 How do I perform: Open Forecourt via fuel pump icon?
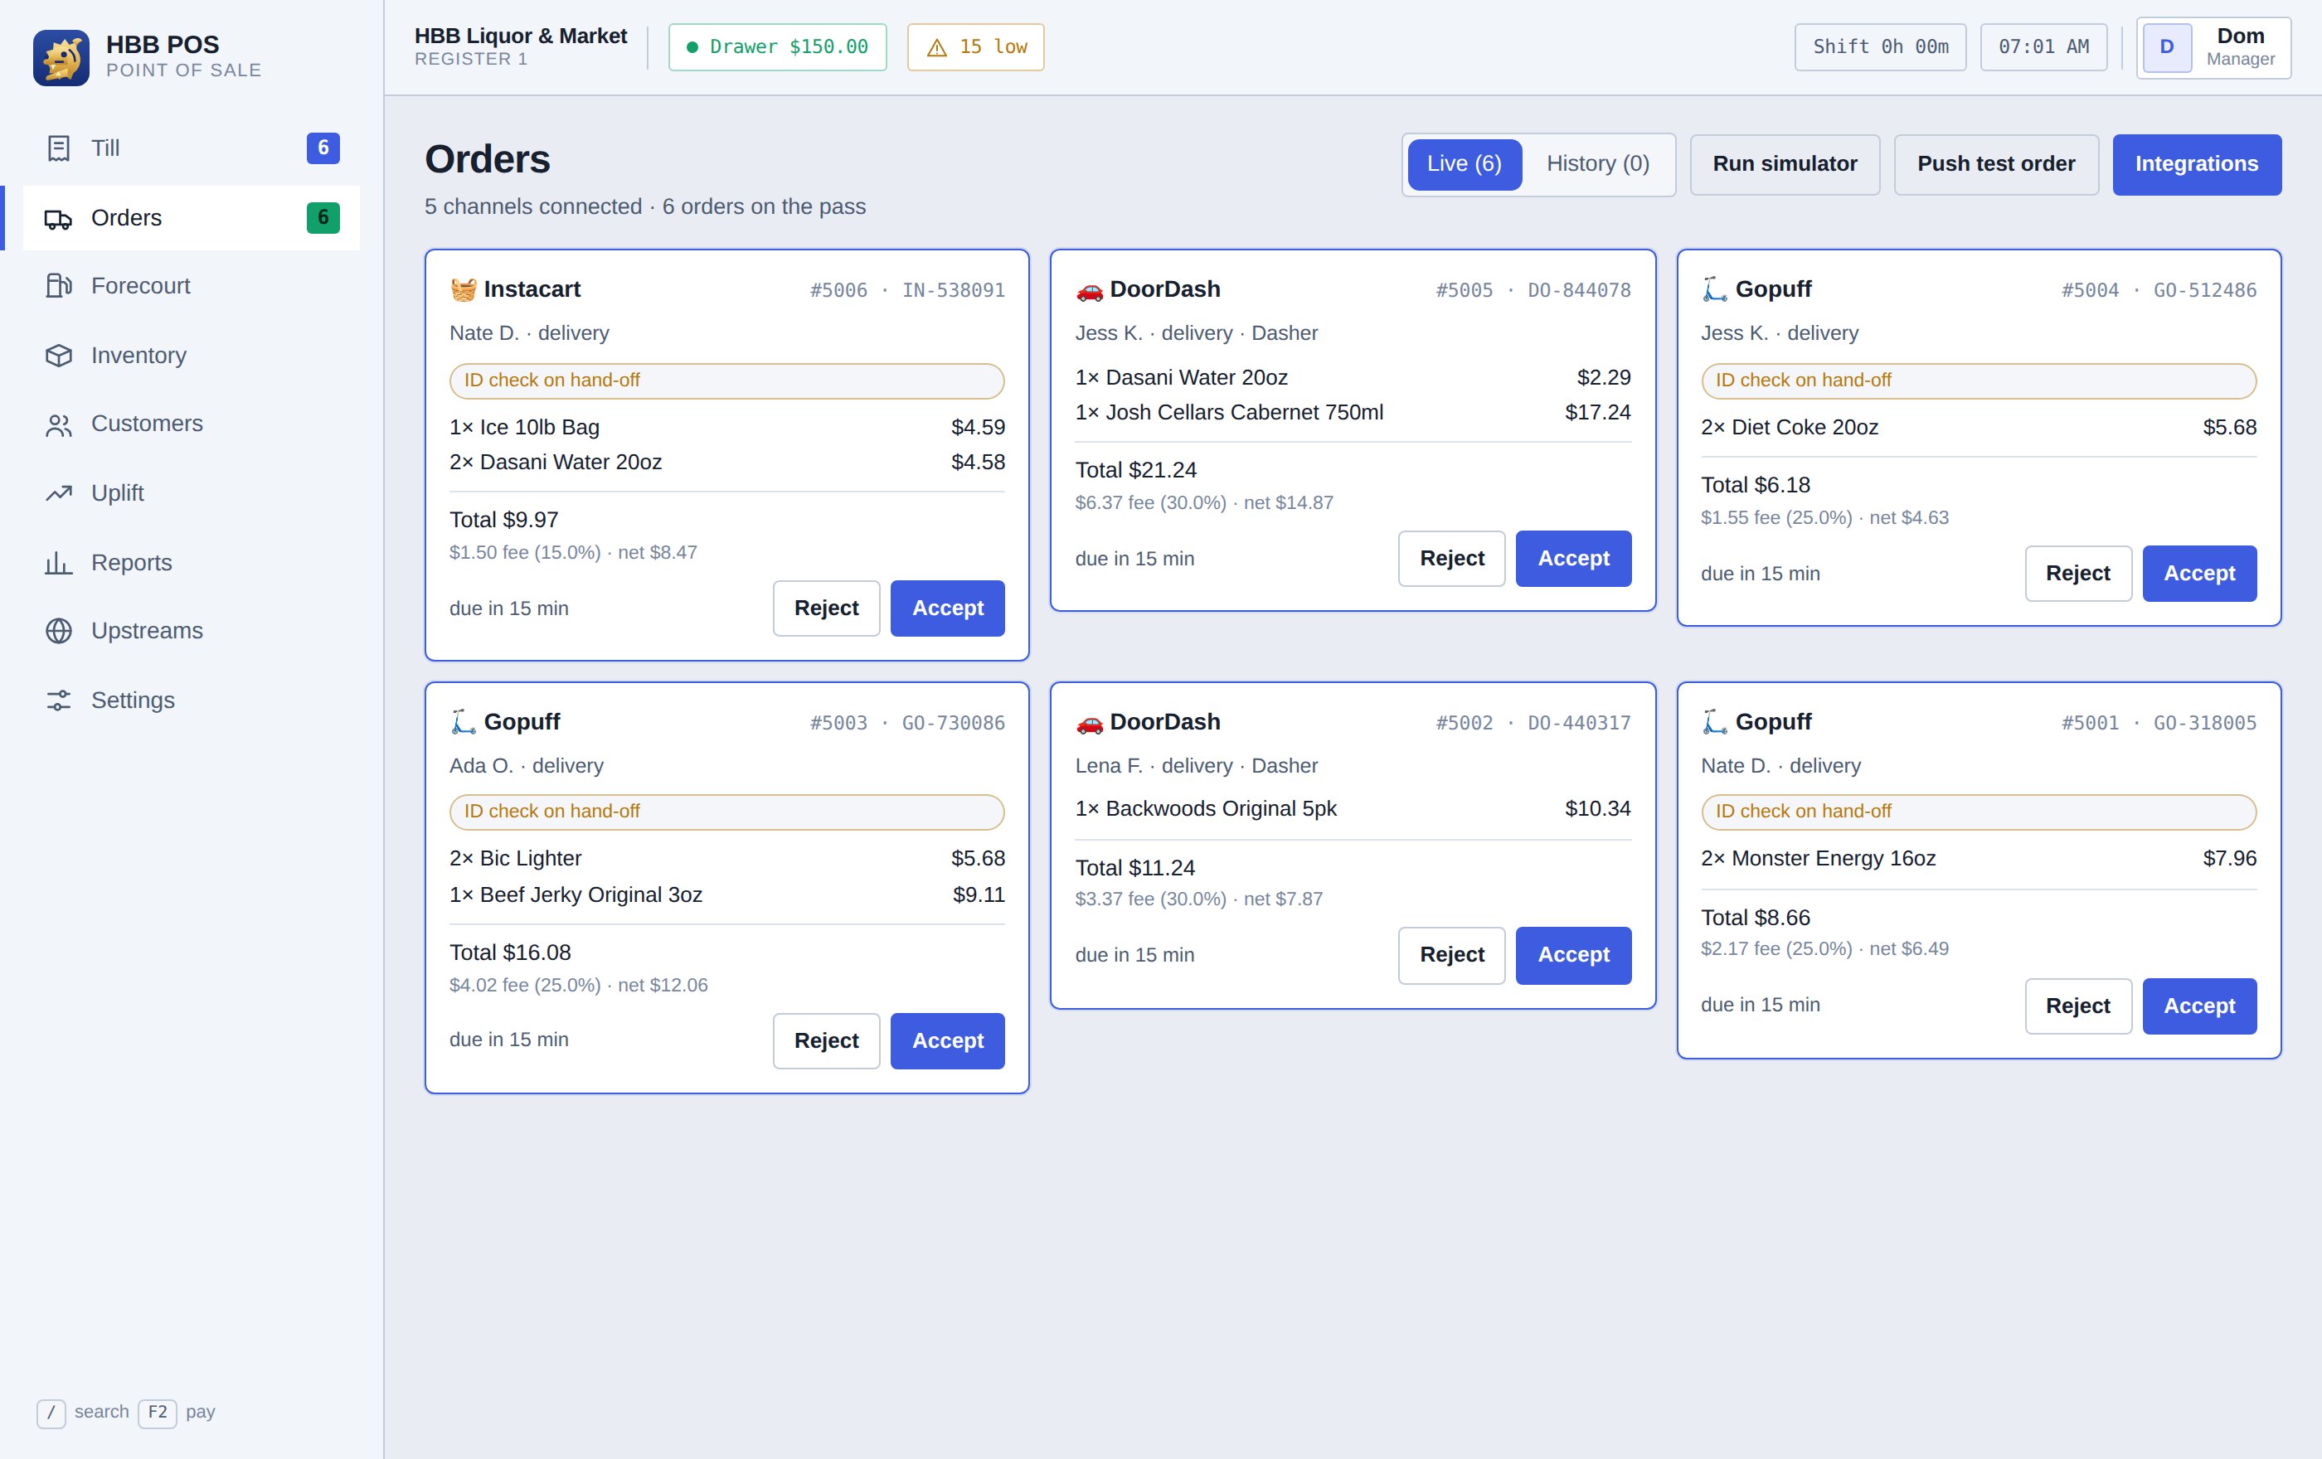pyautogui.click(x=59, y=286)
